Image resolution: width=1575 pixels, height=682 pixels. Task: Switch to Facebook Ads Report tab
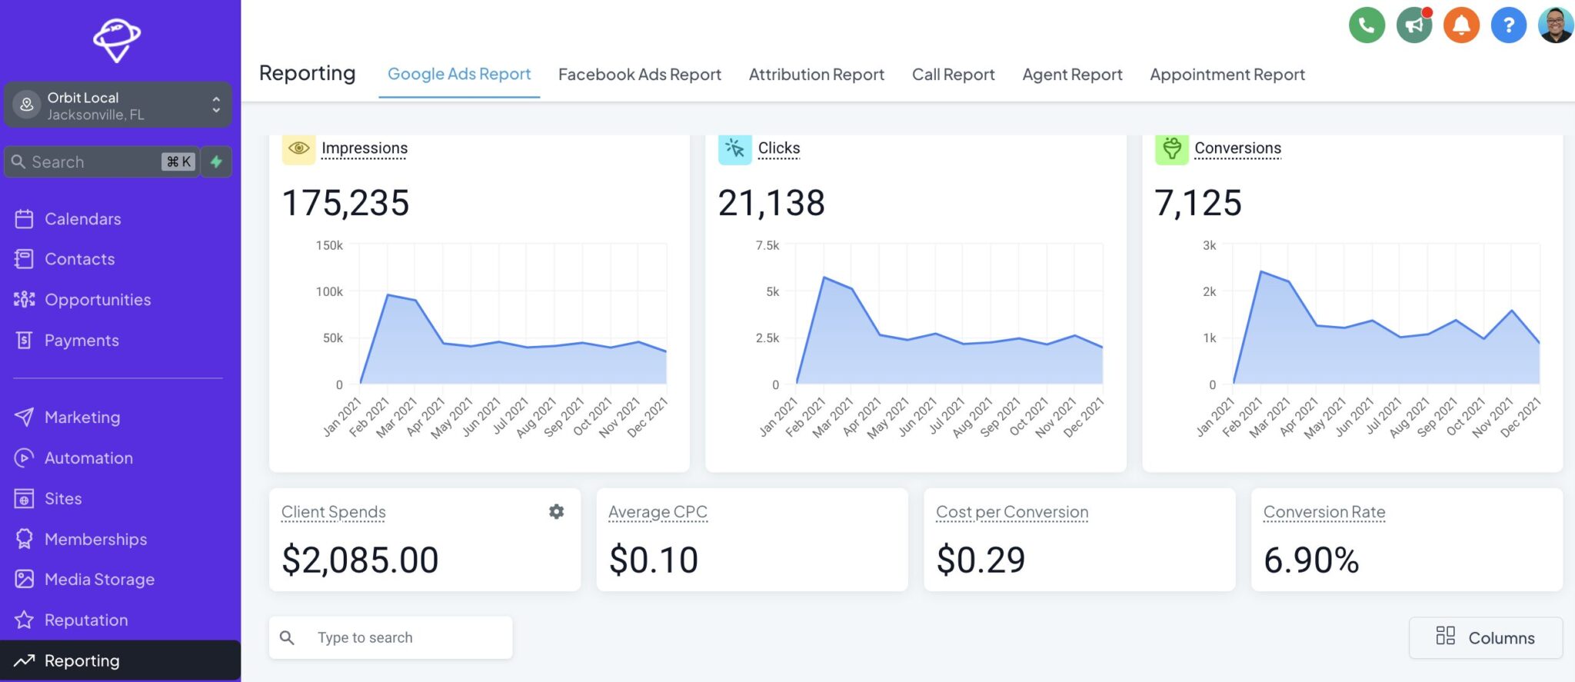pyautogui.click(x=640, y=75)
